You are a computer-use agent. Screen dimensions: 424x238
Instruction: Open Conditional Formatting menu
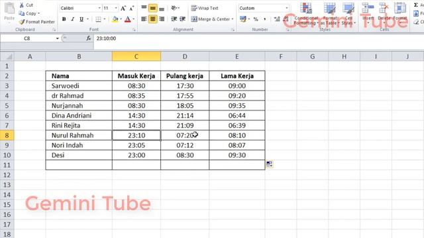[x=306, y=14]
